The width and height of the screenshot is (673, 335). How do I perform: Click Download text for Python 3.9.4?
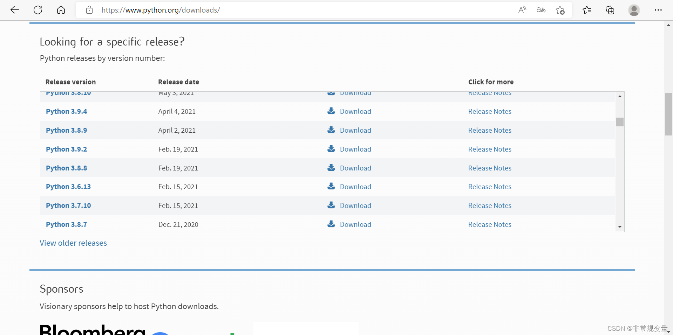pyautogui.click(x=355, y=111)
